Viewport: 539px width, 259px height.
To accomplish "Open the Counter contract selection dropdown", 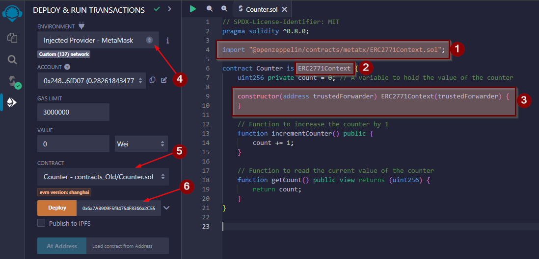I will [103, 177].
